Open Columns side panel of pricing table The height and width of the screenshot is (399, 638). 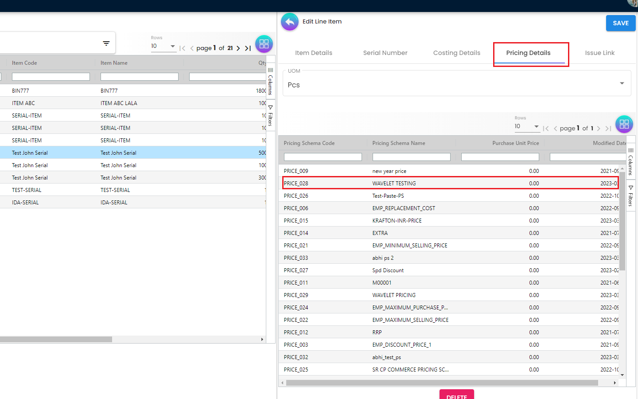[x=631, y=162]
